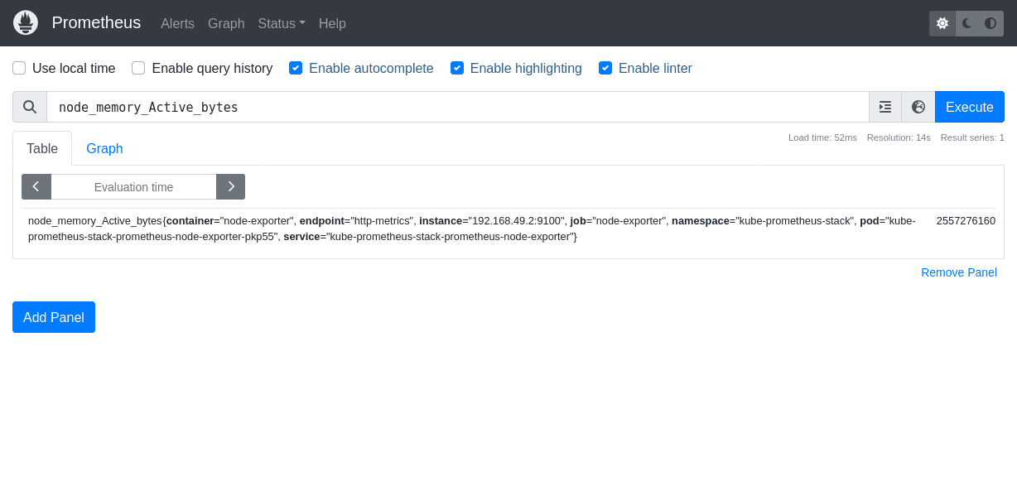Click the Remove Panel link
This screenshot has height=491, width=1017.
(958, 272)
